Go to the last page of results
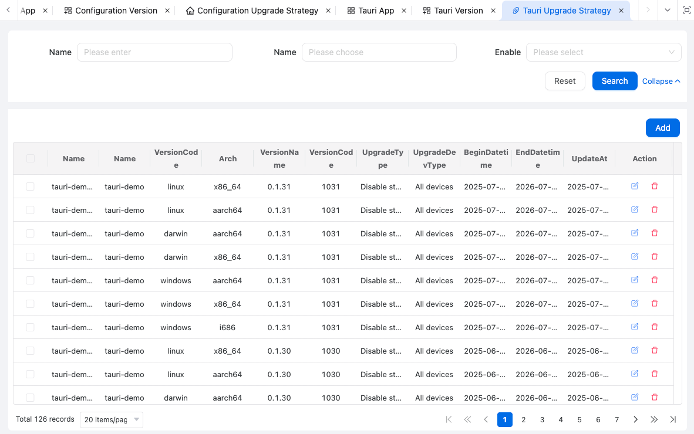 [673, 419]
